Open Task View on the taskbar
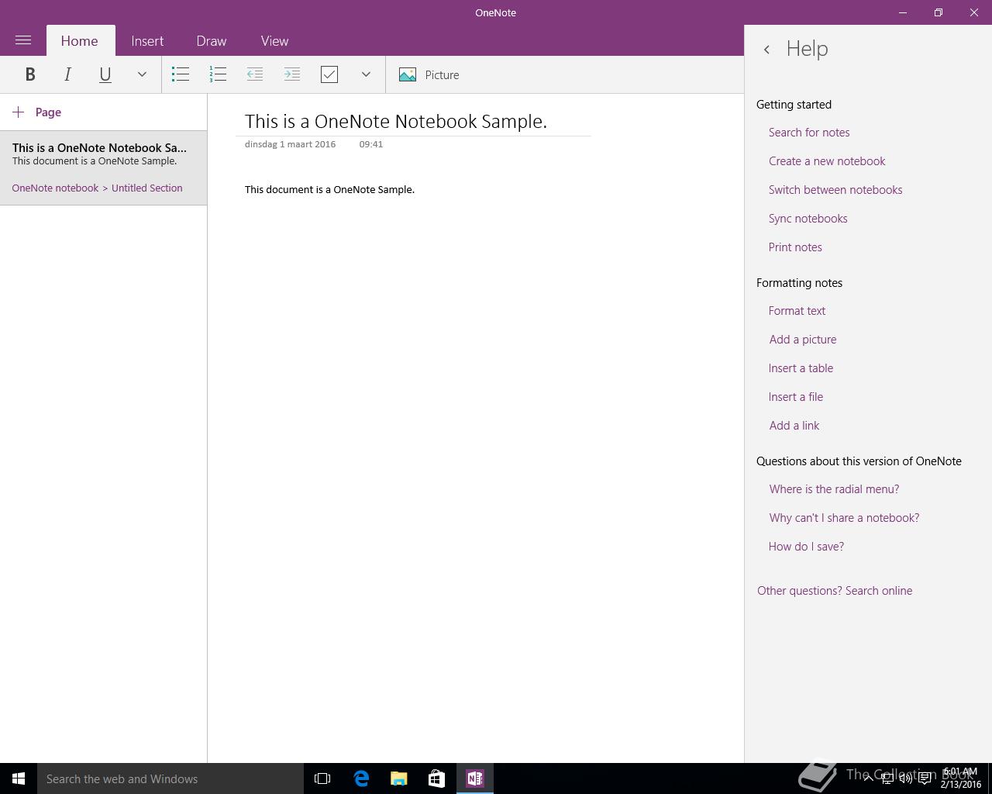The width and height of the screenshot is (992, 794). (x=322, y=778)
